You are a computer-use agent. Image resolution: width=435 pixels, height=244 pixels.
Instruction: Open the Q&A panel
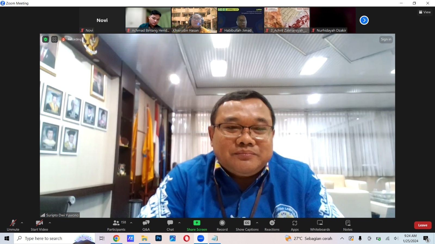[146, 225]
